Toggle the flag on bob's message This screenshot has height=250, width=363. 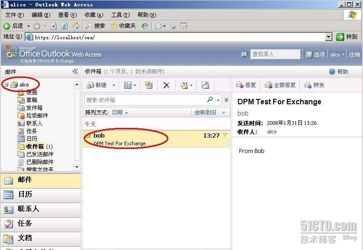tap(225, 135)
